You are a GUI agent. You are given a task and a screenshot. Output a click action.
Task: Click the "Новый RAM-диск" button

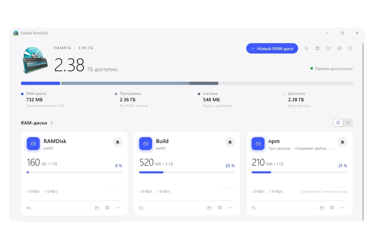point(272,49)
